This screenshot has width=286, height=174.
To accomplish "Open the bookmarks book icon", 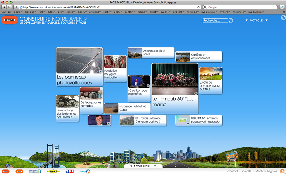I will point(4,12).
